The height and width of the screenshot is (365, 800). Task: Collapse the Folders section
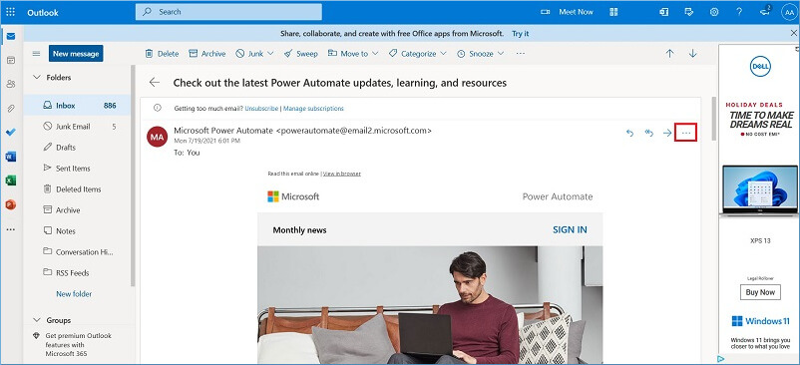pos(36,78)
